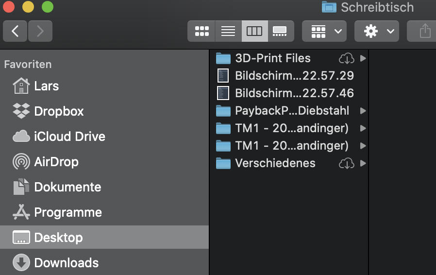Select column view mode

(254, 32)
